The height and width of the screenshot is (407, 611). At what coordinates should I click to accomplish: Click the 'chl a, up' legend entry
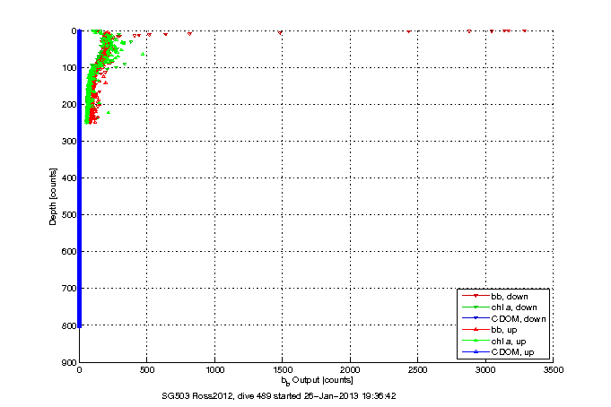tap(494, 342)
